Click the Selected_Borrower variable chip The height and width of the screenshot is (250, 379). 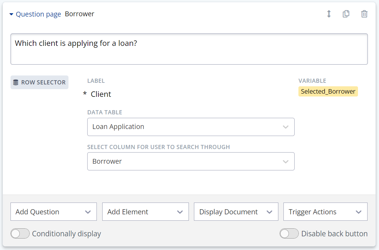[x=328, y=91]
